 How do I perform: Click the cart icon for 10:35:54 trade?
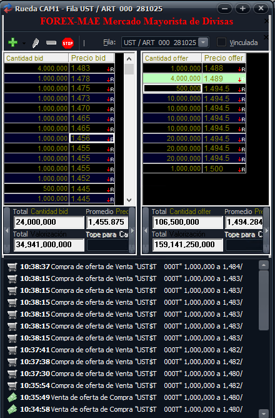(x=12, y=385)
